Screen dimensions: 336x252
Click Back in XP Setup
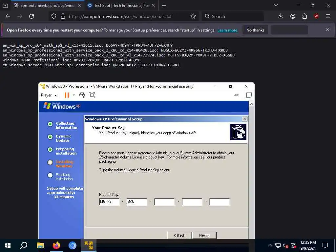179,235
